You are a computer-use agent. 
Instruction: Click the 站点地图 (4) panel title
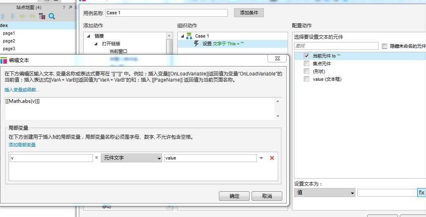point(29,7)
